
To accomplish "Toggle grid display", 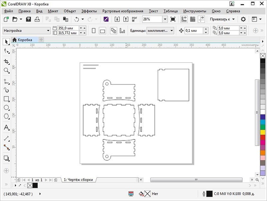I will [193, 19].
